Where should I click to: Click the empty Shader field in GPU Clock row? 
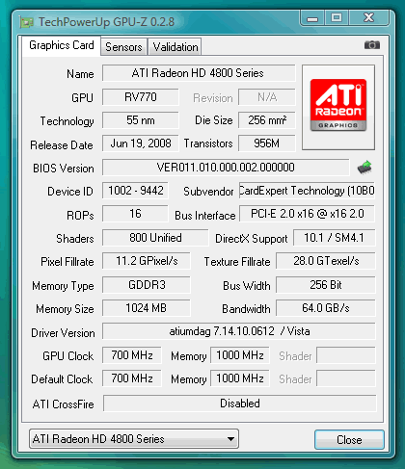(346, 355)
